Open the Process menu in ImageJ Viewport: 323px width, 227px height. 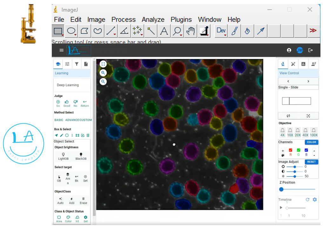coord(123,19)
